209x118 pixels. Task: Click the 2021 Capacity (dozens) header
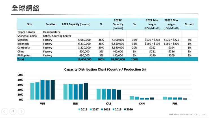click(76, 24)
